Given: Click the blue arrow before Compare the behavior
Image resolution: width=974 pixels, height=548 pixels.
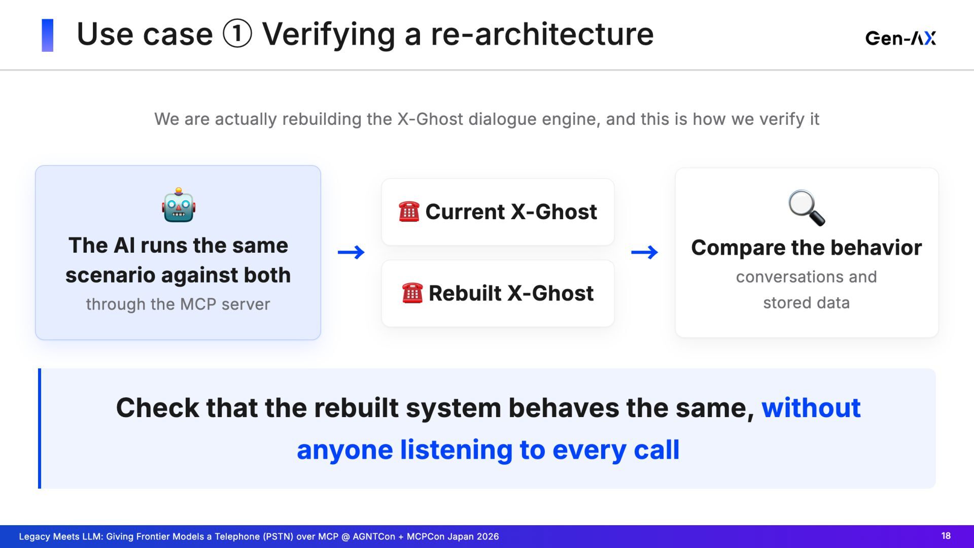Looking at the screenshot, I should (644, 252).
